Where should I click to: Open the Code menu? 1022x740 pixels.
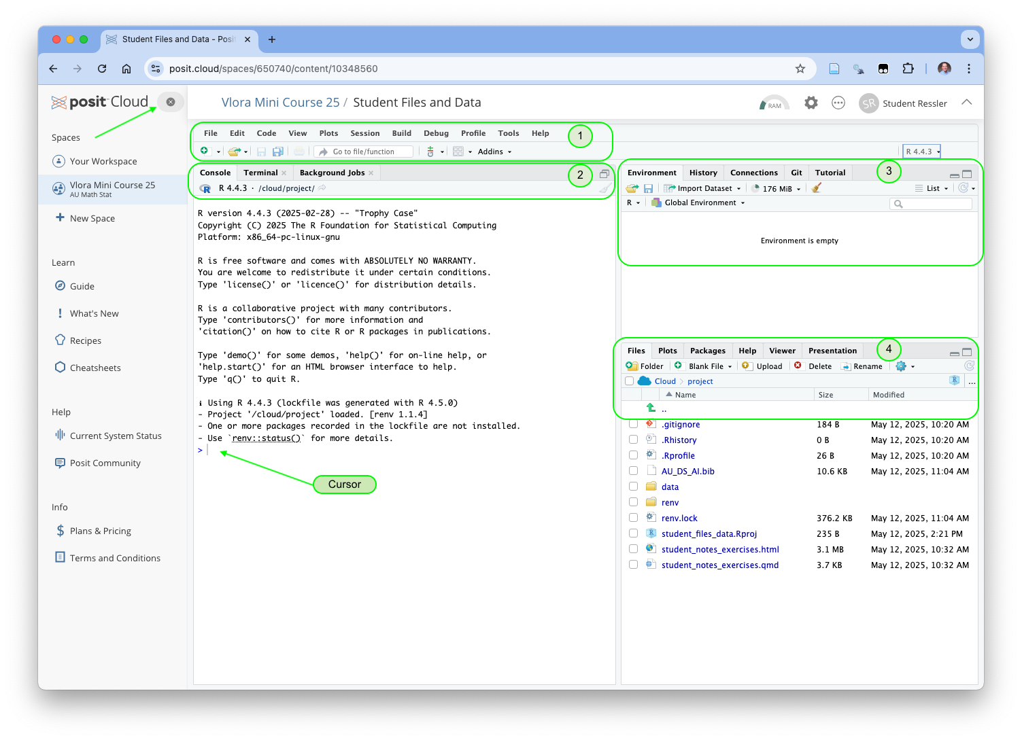(x=267, y=133)
